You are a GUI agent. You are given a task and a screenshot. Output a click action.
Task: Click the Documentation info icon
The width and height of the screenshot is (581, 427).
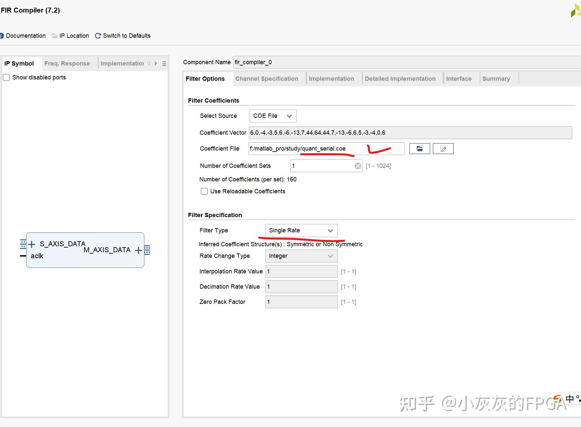[x=2, y=35]
